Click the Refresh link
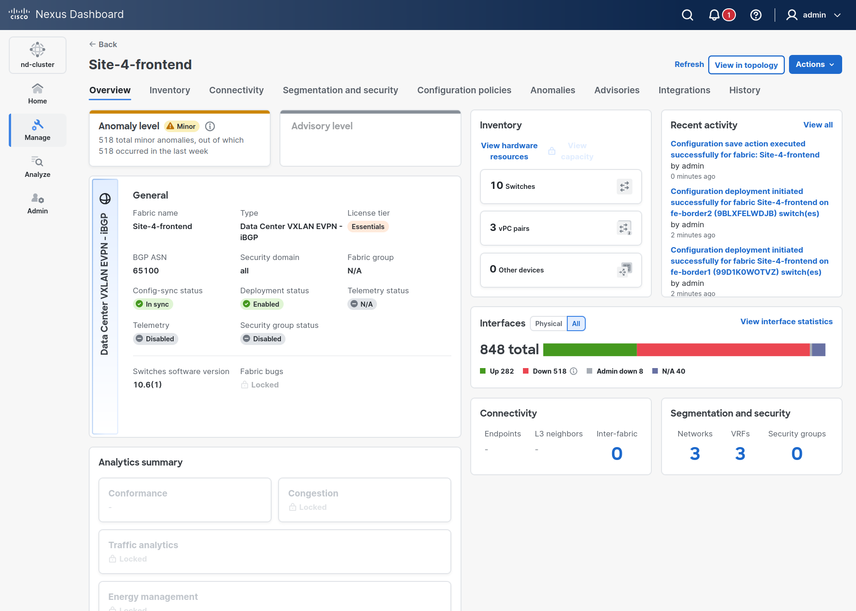This screenshot has height=611, width=856. click(x=689, y=64)
